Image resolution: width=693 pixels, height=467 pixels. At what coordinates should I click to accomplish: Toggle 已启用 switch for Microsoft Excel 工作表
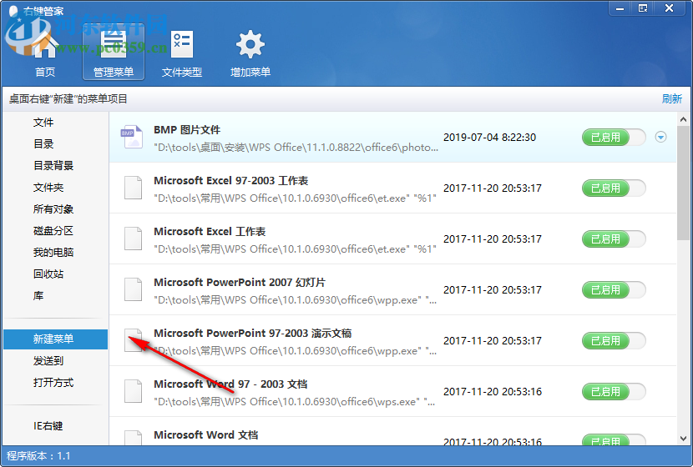click(x=614, y=239)
